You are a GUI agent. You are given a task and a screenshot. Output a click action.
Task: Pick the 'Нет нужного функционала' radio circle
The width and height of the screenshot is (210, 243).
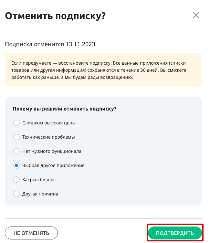tap(16, 151)
